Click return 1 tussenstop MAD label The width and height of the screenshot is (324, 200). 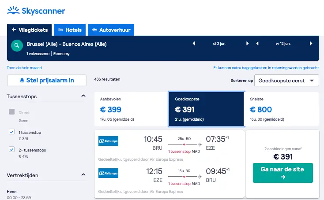point(184,184)
